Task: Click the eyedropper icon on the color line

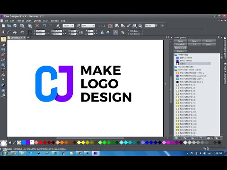Action: [14, 143]
